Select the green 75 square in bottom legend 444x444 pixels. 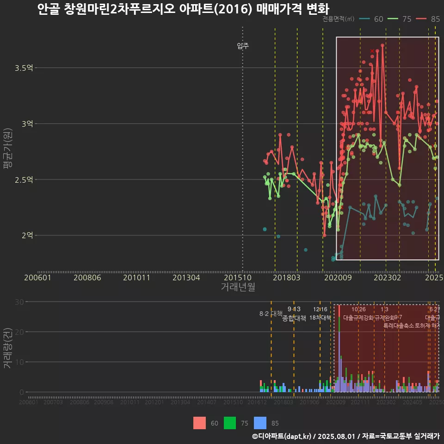[x=230, y=423]
